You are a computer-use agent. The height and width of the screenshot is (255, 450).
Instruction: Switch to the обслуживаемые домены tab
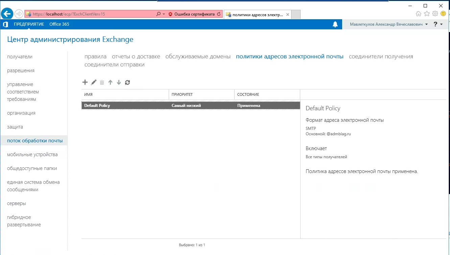(x=198, y=56)
